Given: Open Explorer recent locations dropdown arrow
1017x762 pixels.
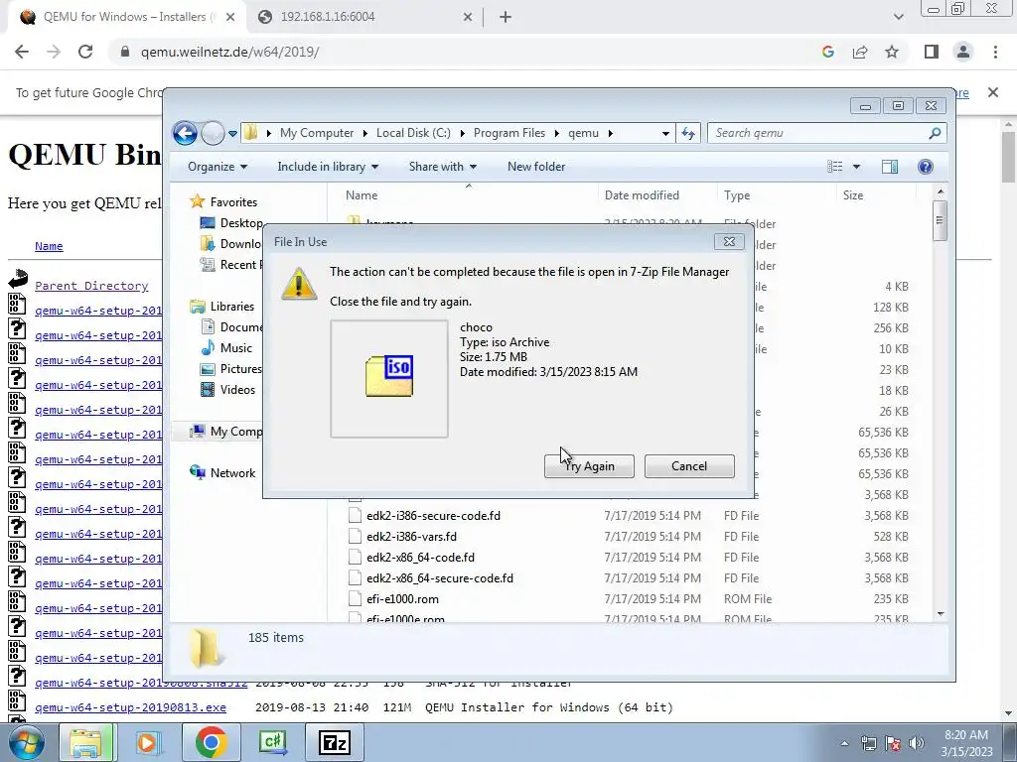Looking at the screenshot, I should [232, 134].
